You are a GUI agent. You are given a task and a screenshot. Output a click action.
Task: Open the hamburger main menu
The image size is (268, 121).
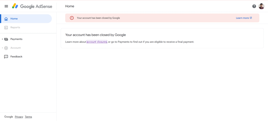[6, 6]
